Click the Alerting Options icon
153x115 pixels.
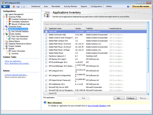[7, 41]
